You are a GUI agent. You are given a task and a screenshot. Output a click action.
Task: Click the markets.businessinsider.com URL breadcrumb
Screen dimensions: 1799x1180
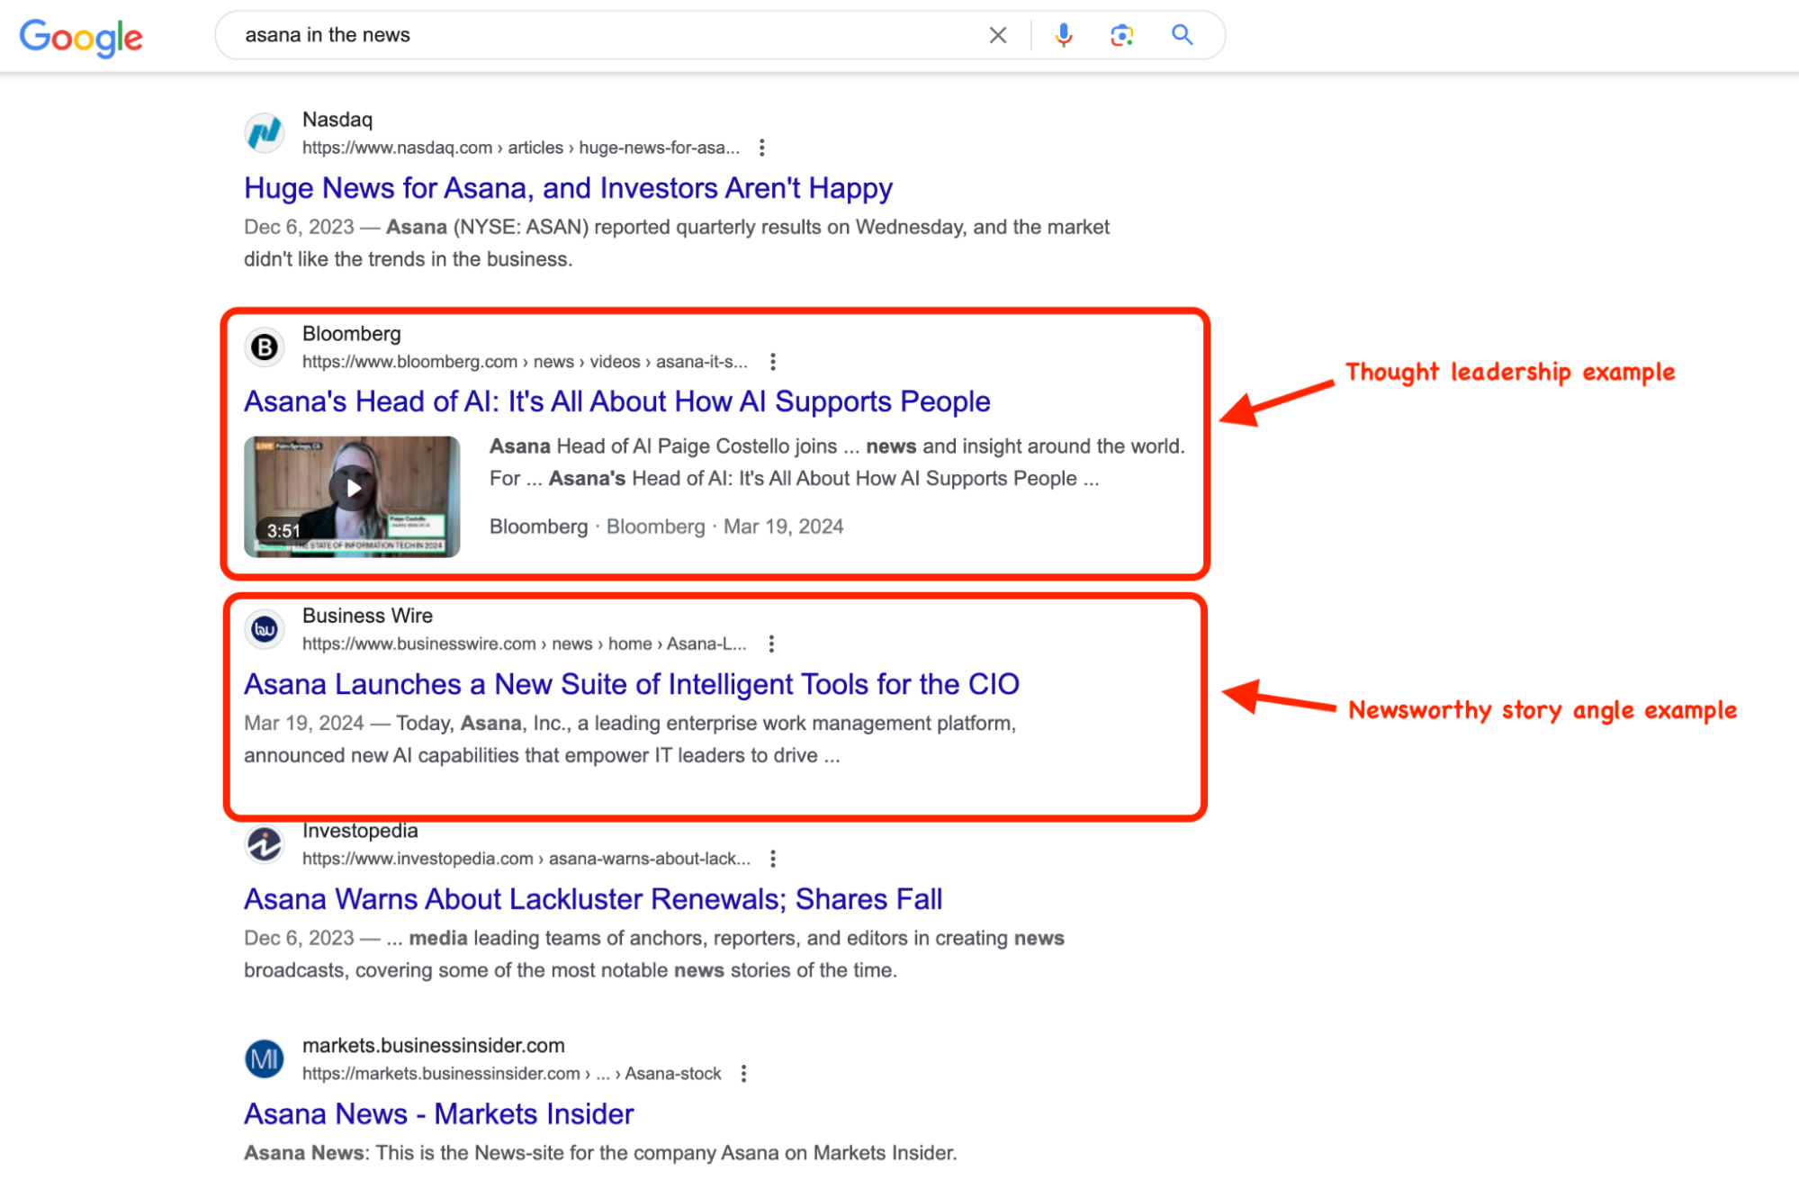[512, 1074]
